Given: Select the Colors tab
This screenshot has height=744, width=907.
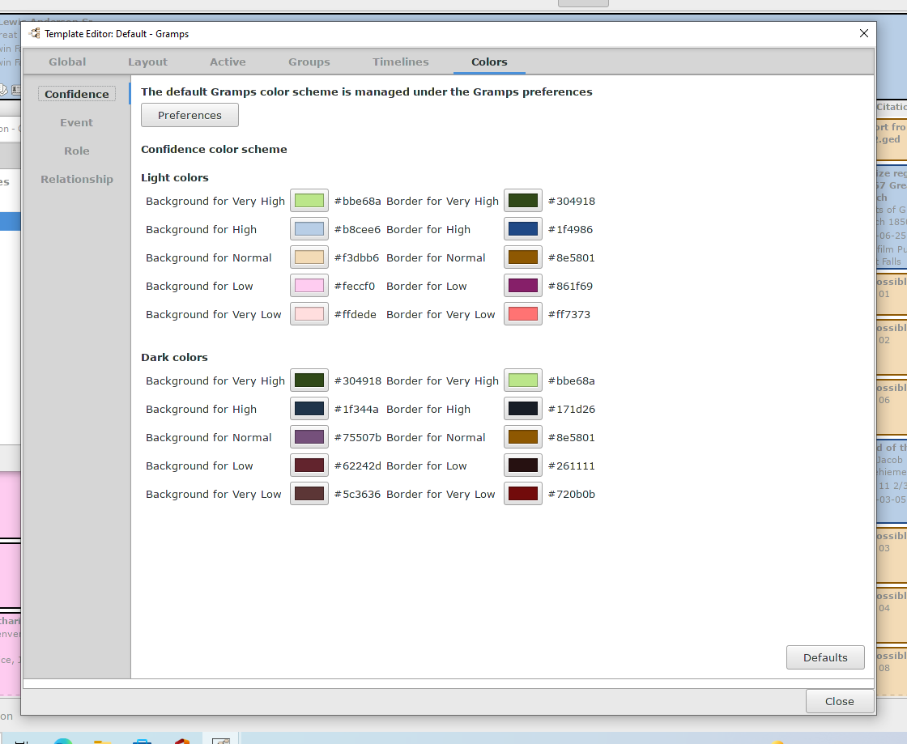Looking at the screenshot, I should click(489, 62).
